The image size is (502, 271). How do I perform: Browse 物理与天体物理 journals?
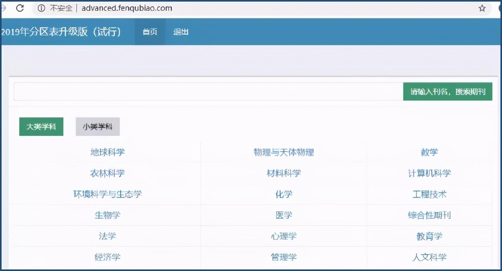click(x=284, y=152)
